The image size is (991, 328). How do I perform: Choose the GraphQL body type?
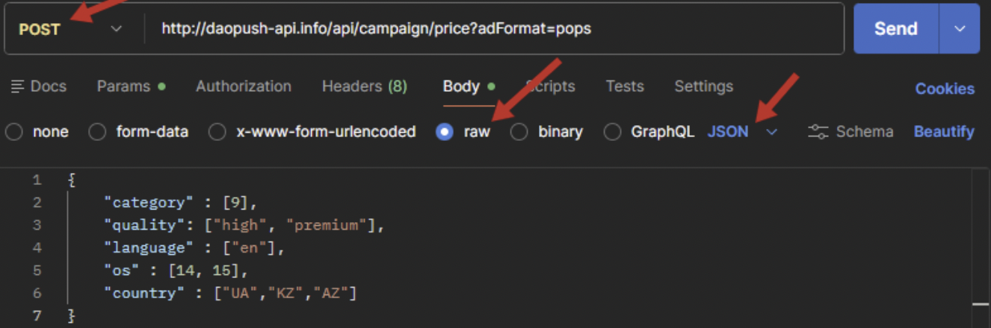click(612, 132)
